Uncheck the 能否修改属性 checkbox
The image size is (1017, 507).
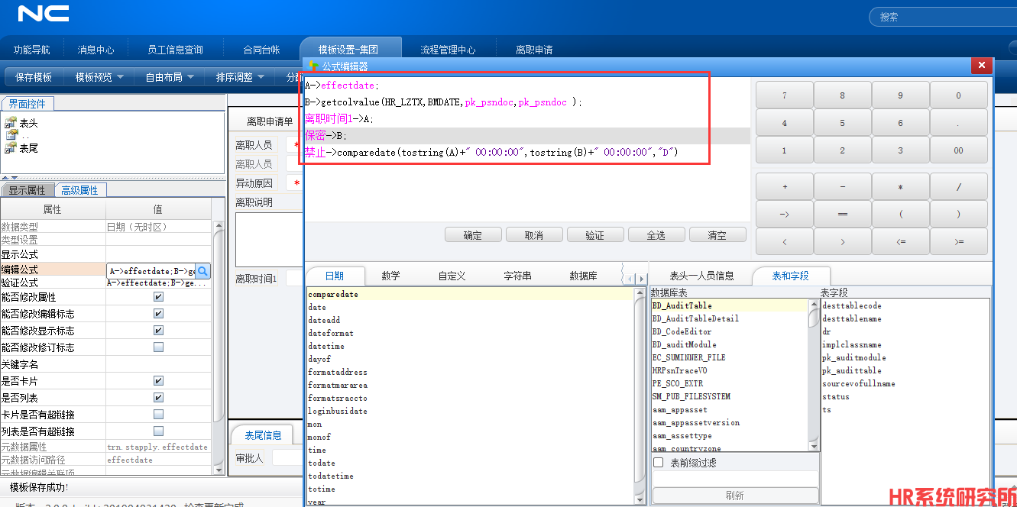(x=158, y=297)
